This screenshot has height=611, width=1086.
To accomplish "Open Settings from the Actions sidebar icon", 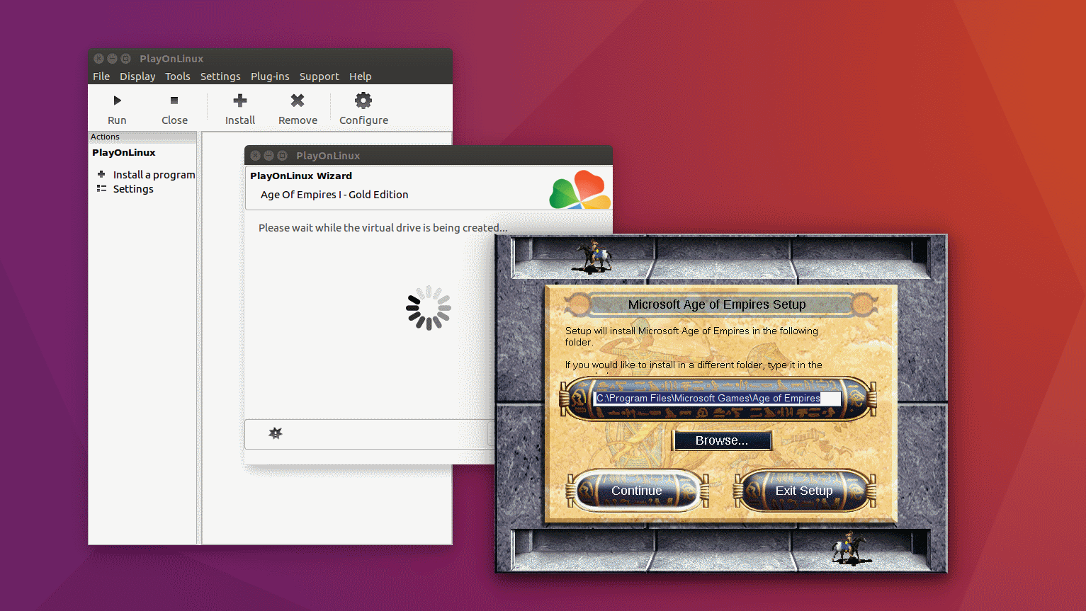I will [101, 188].
